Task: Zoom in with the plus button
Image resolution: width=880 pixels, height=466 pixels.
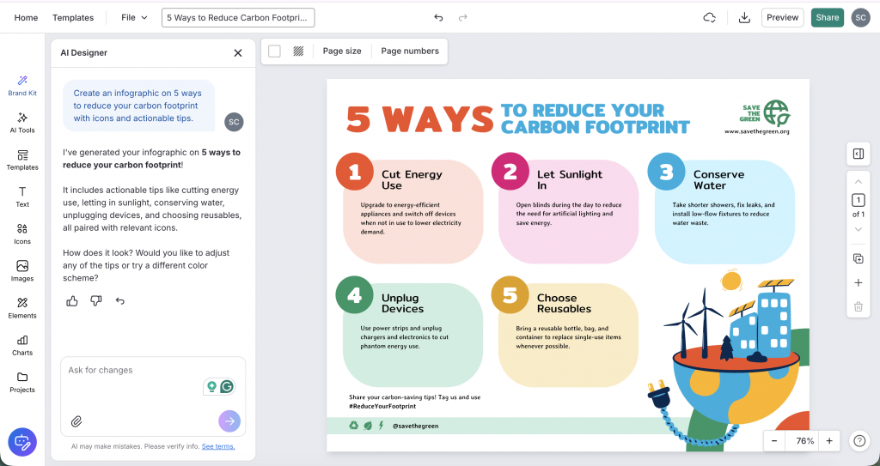Action: pos(829,441)
